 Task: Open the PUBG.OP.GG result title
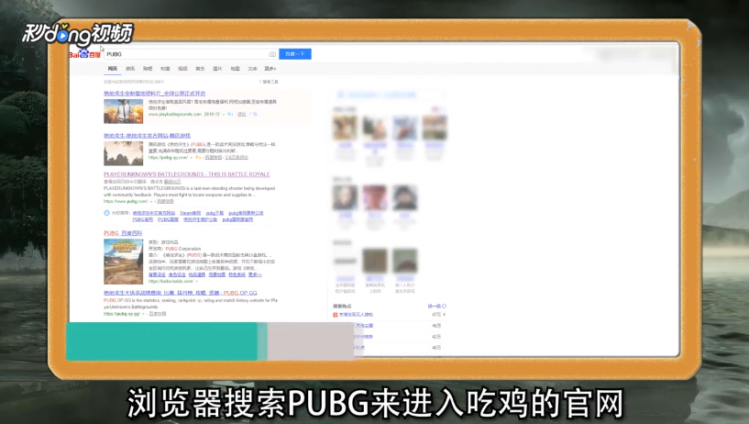pos(181,293)
